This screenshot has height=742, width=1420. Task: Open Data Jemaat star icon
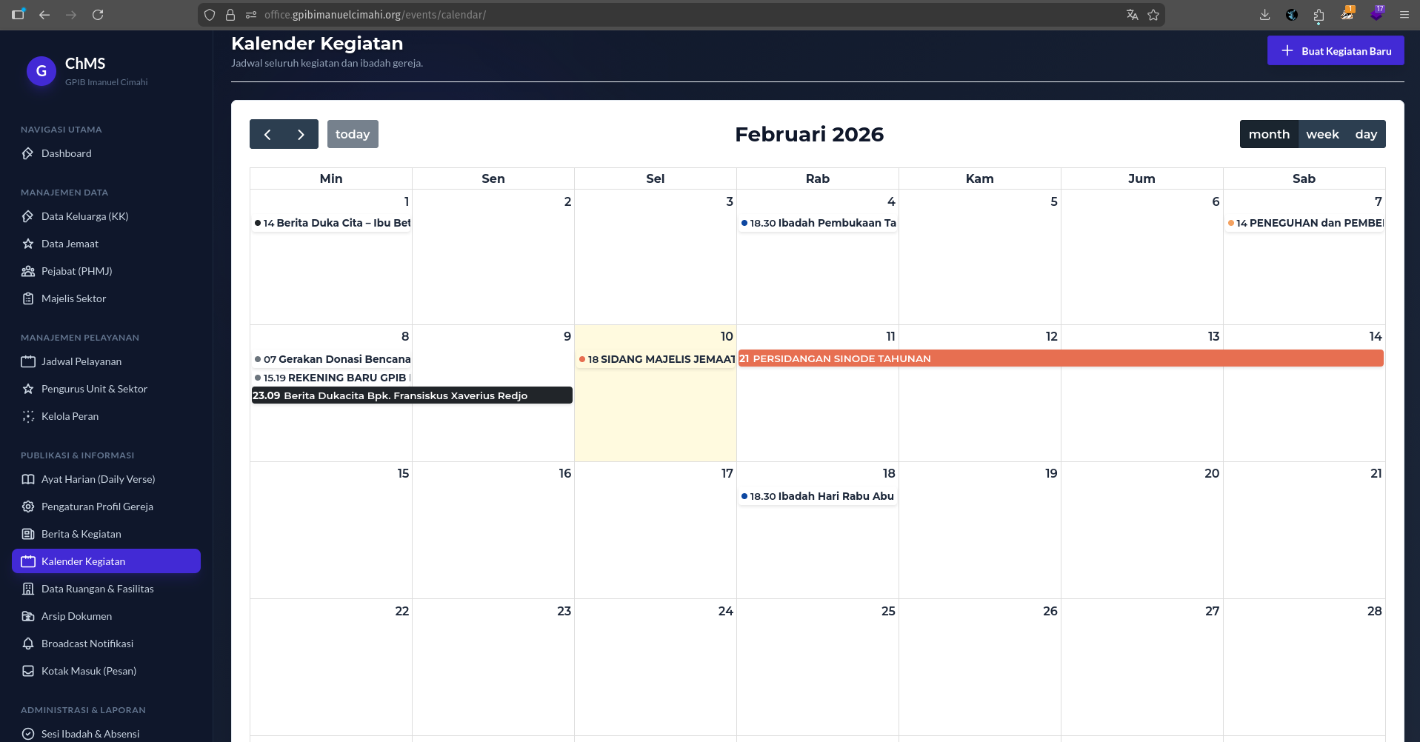28,244
